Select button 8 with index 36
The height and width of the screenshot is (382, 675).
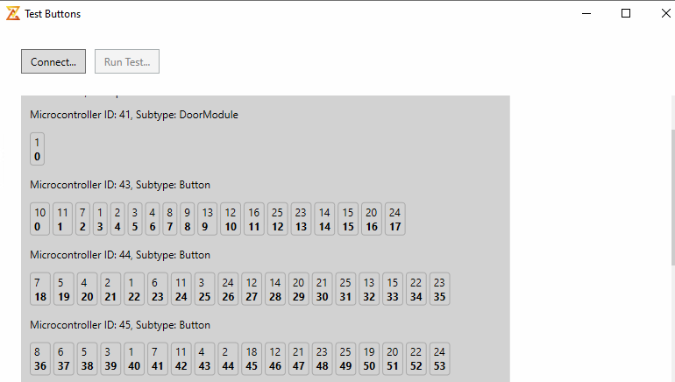tap(40, 358)
